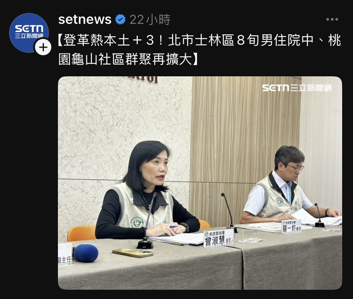Click the blue foam microphone in photo
Viewport: 353px width, 299px height.
86,253
